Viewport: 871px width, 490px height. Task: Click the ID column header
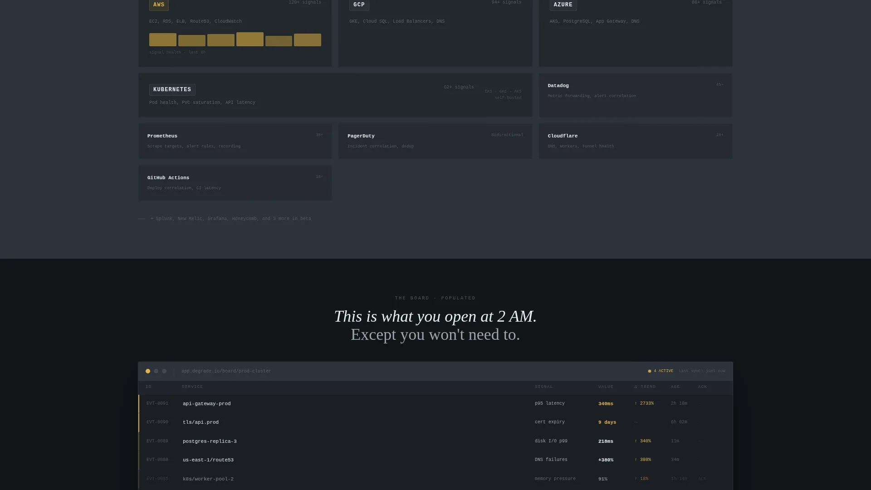point(148,387)
